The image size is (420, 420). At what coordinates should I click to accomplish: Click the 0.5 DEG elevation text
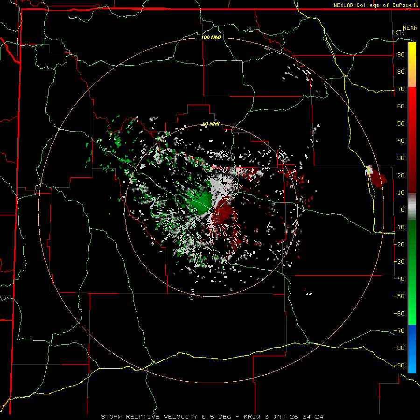(x=217, y=417)
